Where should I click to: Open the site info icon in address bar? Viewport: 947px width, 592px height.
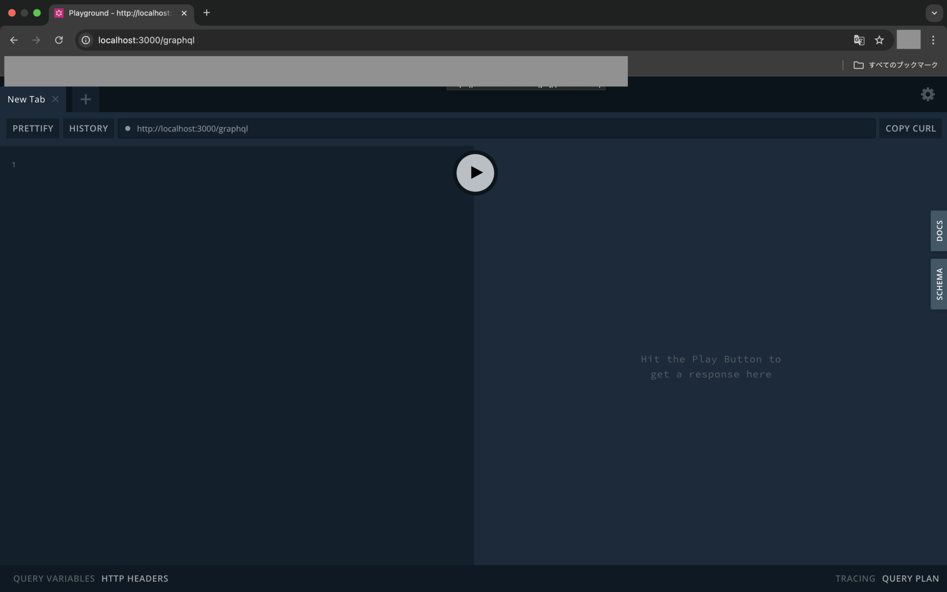85,40
